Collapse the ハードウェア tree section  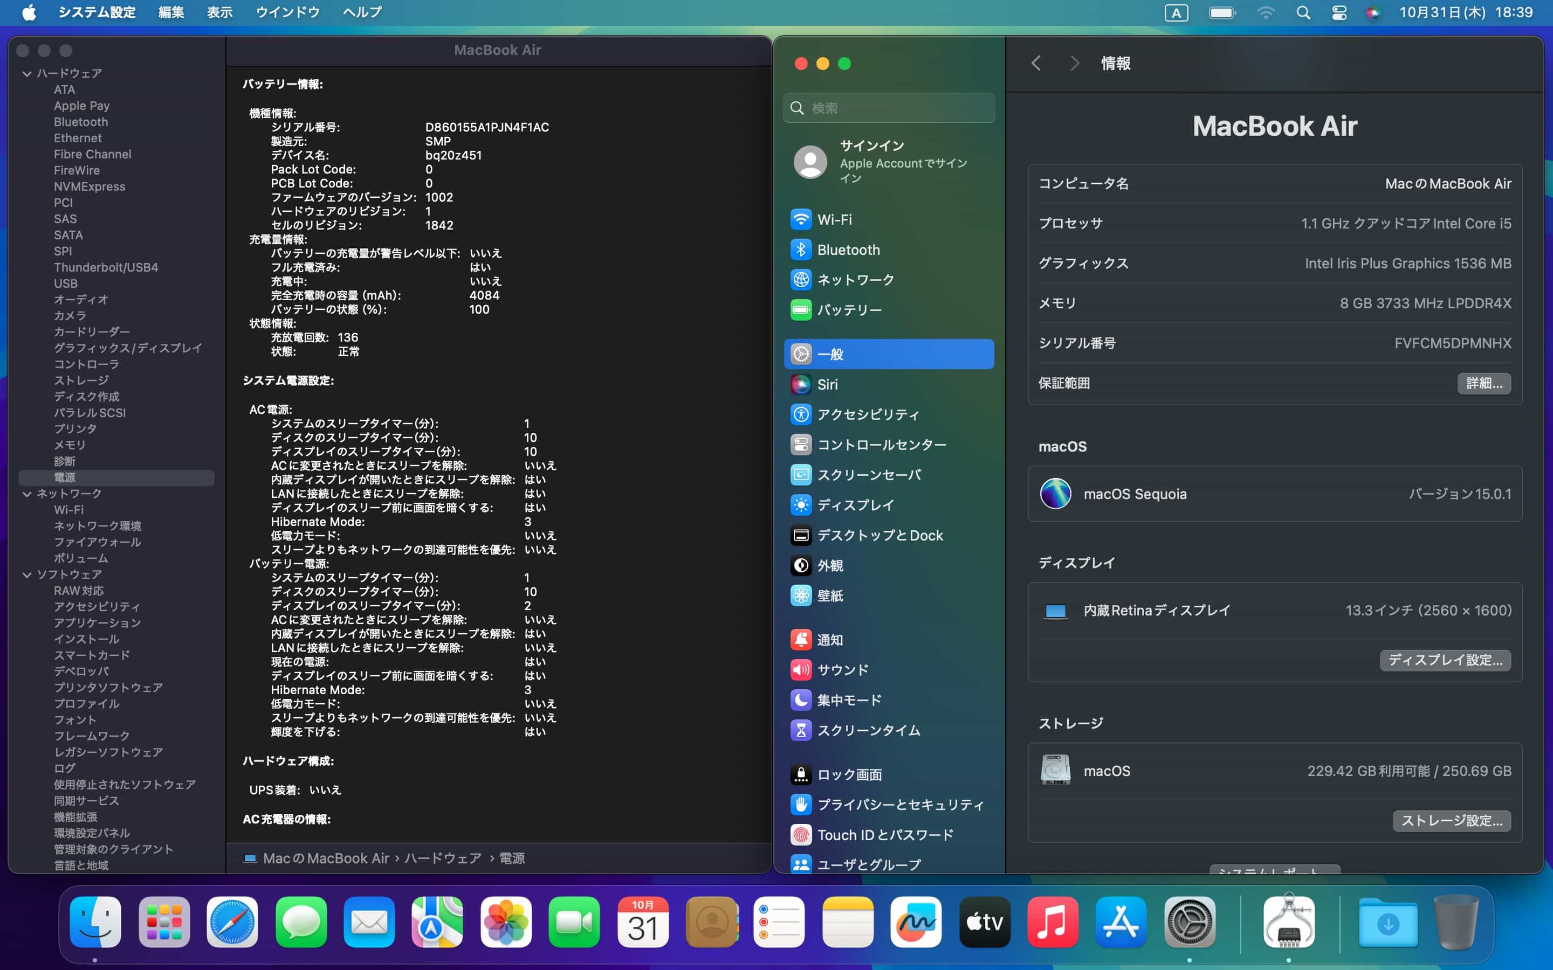pos(27,74)
